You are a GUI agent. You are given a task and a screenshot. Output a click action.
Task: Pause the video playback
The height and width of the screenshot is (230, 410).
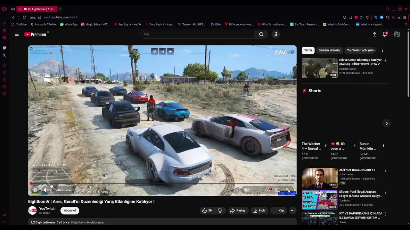[35, 190]
